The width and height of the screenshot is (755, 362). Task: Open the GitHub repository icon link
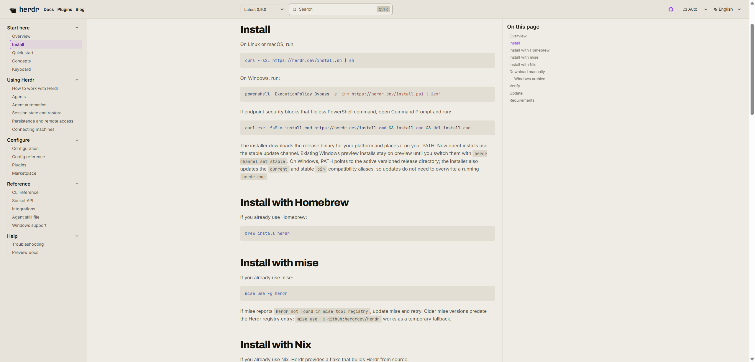tap(671, 9)
